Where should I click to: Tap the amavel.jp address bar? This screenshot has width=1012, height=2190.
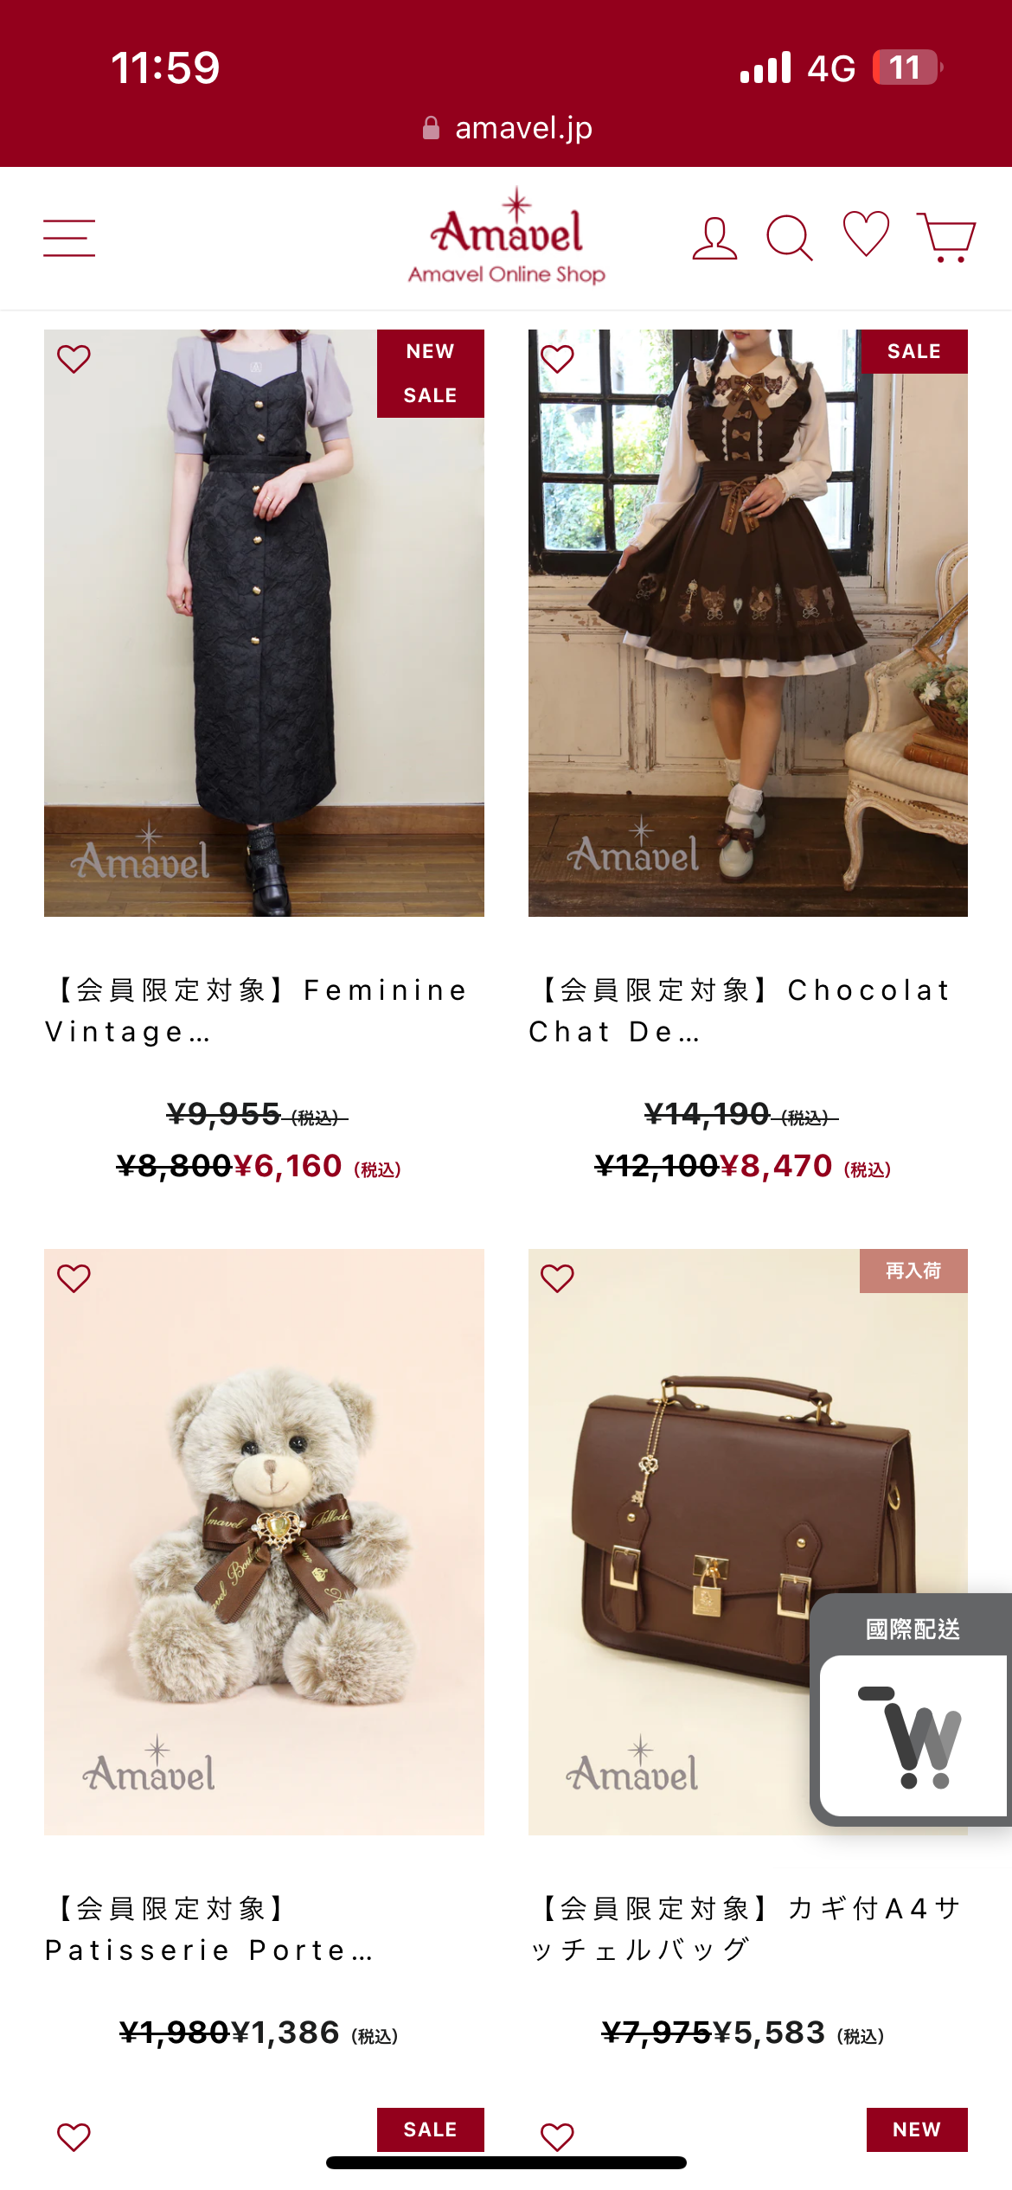point(507,128)
